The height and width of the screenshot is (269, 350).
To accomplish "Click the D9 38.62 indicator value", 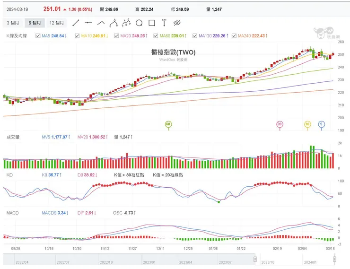I will click(x=87, y=175).
